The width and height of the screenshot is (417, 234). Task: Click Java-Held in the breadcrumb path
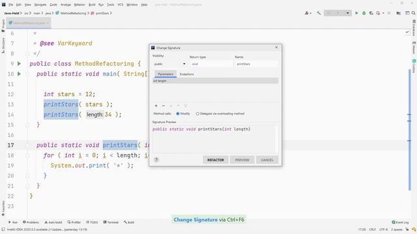12,13
